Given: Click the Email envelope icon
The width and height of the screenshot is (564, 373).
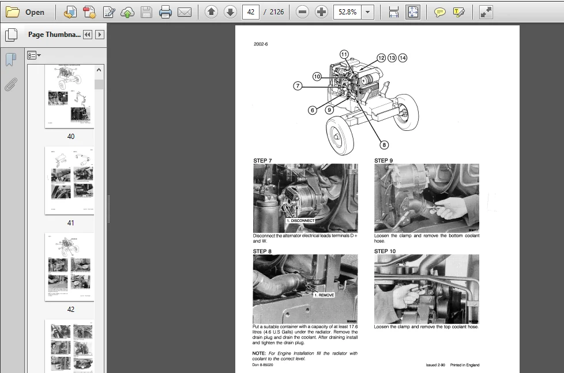Looking at the screenshot, I should point(185,12).
